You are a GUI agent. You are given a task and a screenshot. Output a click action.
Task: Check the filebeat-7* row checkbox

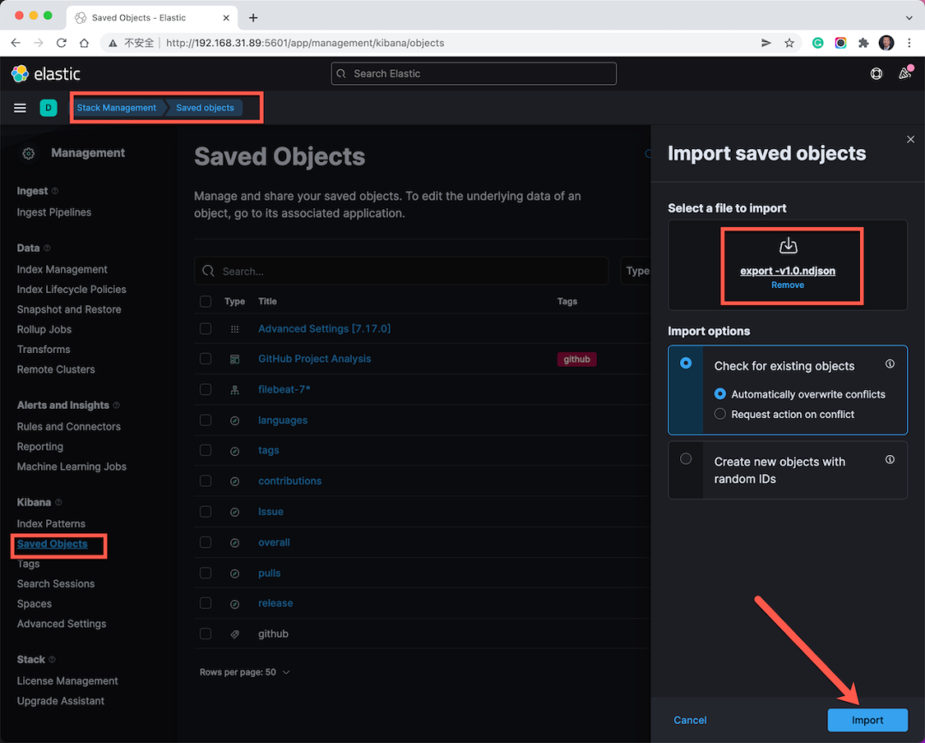pos(206,390)
